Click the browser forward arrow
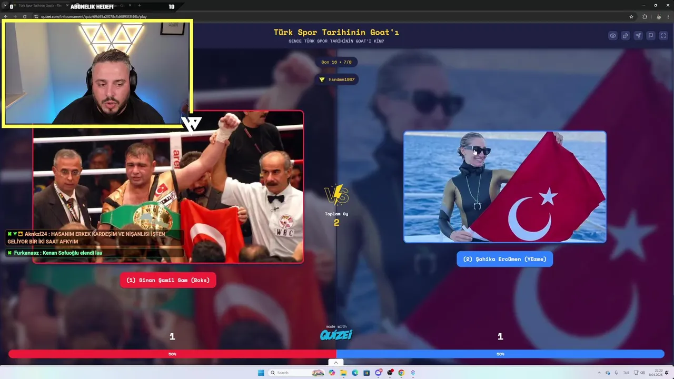The image size is (674, 379). (x=15, y=16)
